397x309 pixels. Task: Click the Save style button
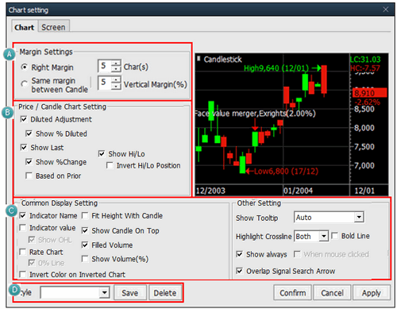coord(130,293)
